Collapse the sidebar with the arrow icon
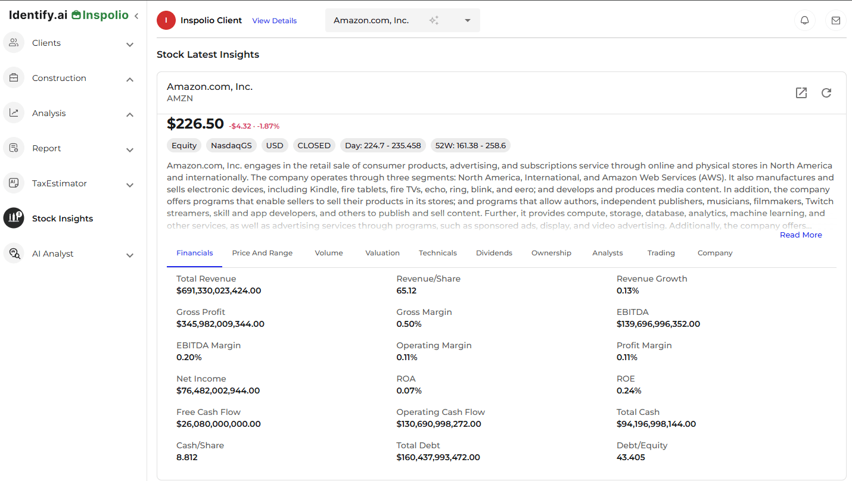Viewport: 852px width, 481px height. (136, 16)
